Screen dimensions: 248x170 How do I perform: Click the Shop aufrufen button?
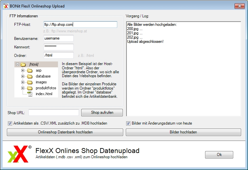click(x=102, y=112)
